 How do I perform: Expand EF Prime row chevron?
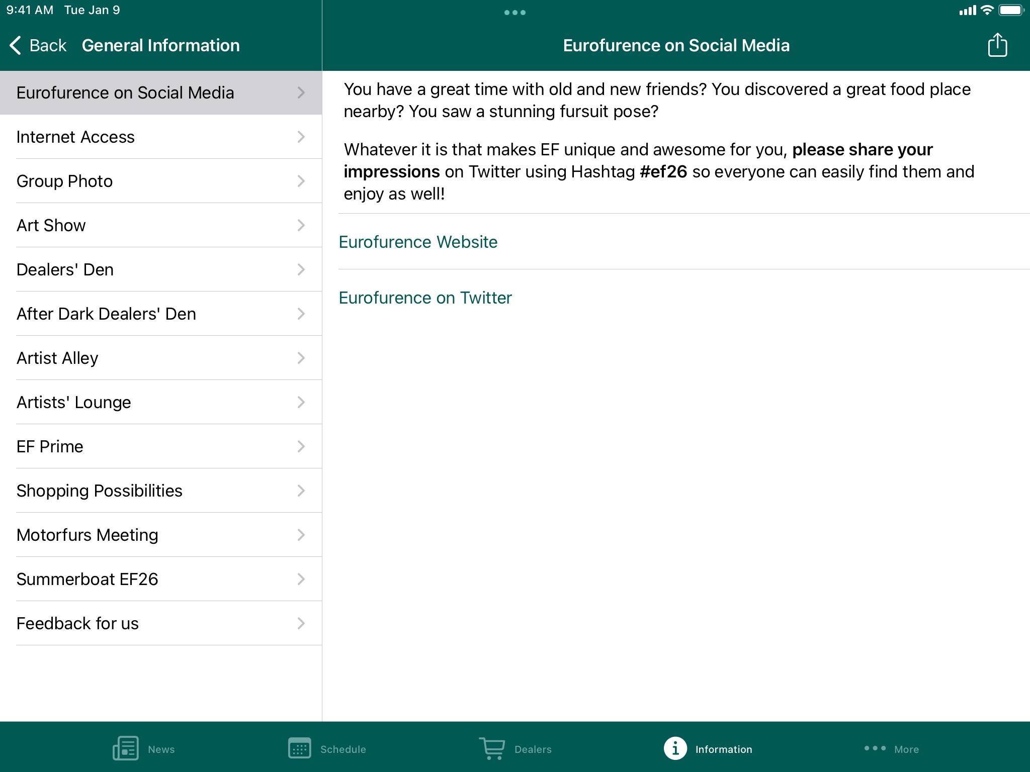[301, 446]
